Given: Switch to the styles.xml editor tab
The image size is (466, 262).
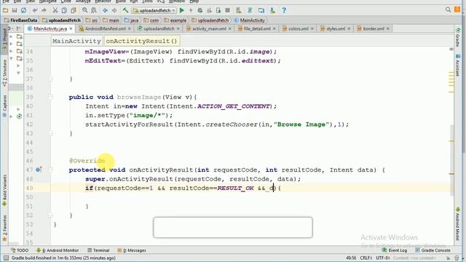Looking at the screenshot, I should [335, 28].
